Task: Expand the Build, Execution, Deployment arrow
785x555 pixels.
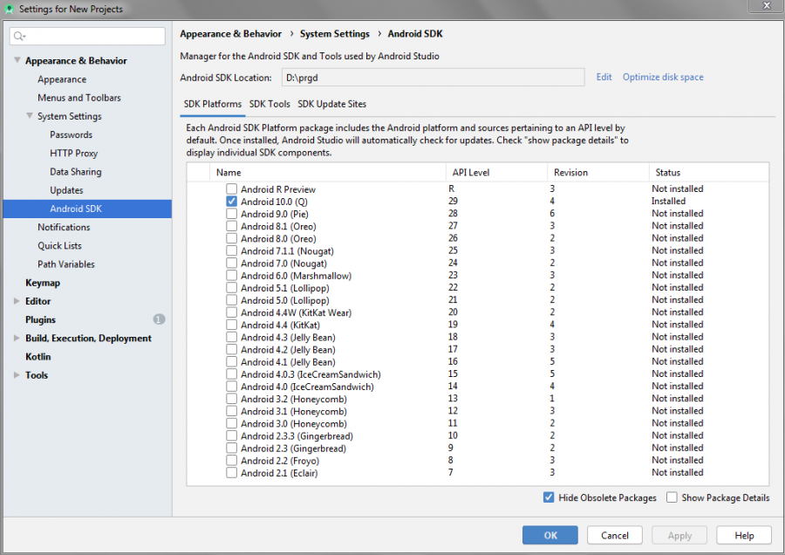Action: point(17,338)
